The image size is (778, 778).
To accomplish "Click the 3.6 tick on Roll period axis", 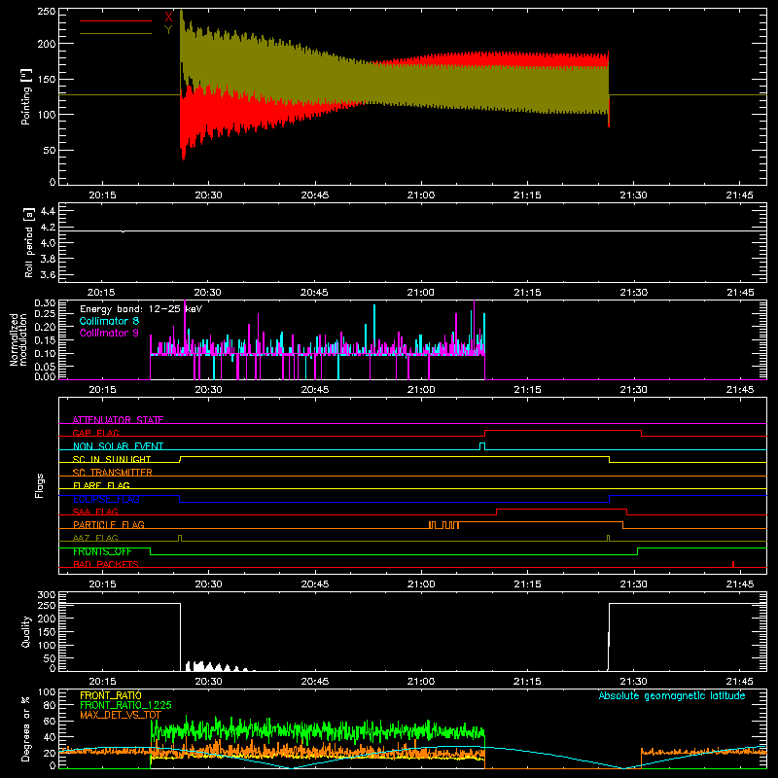I will 48,274.
